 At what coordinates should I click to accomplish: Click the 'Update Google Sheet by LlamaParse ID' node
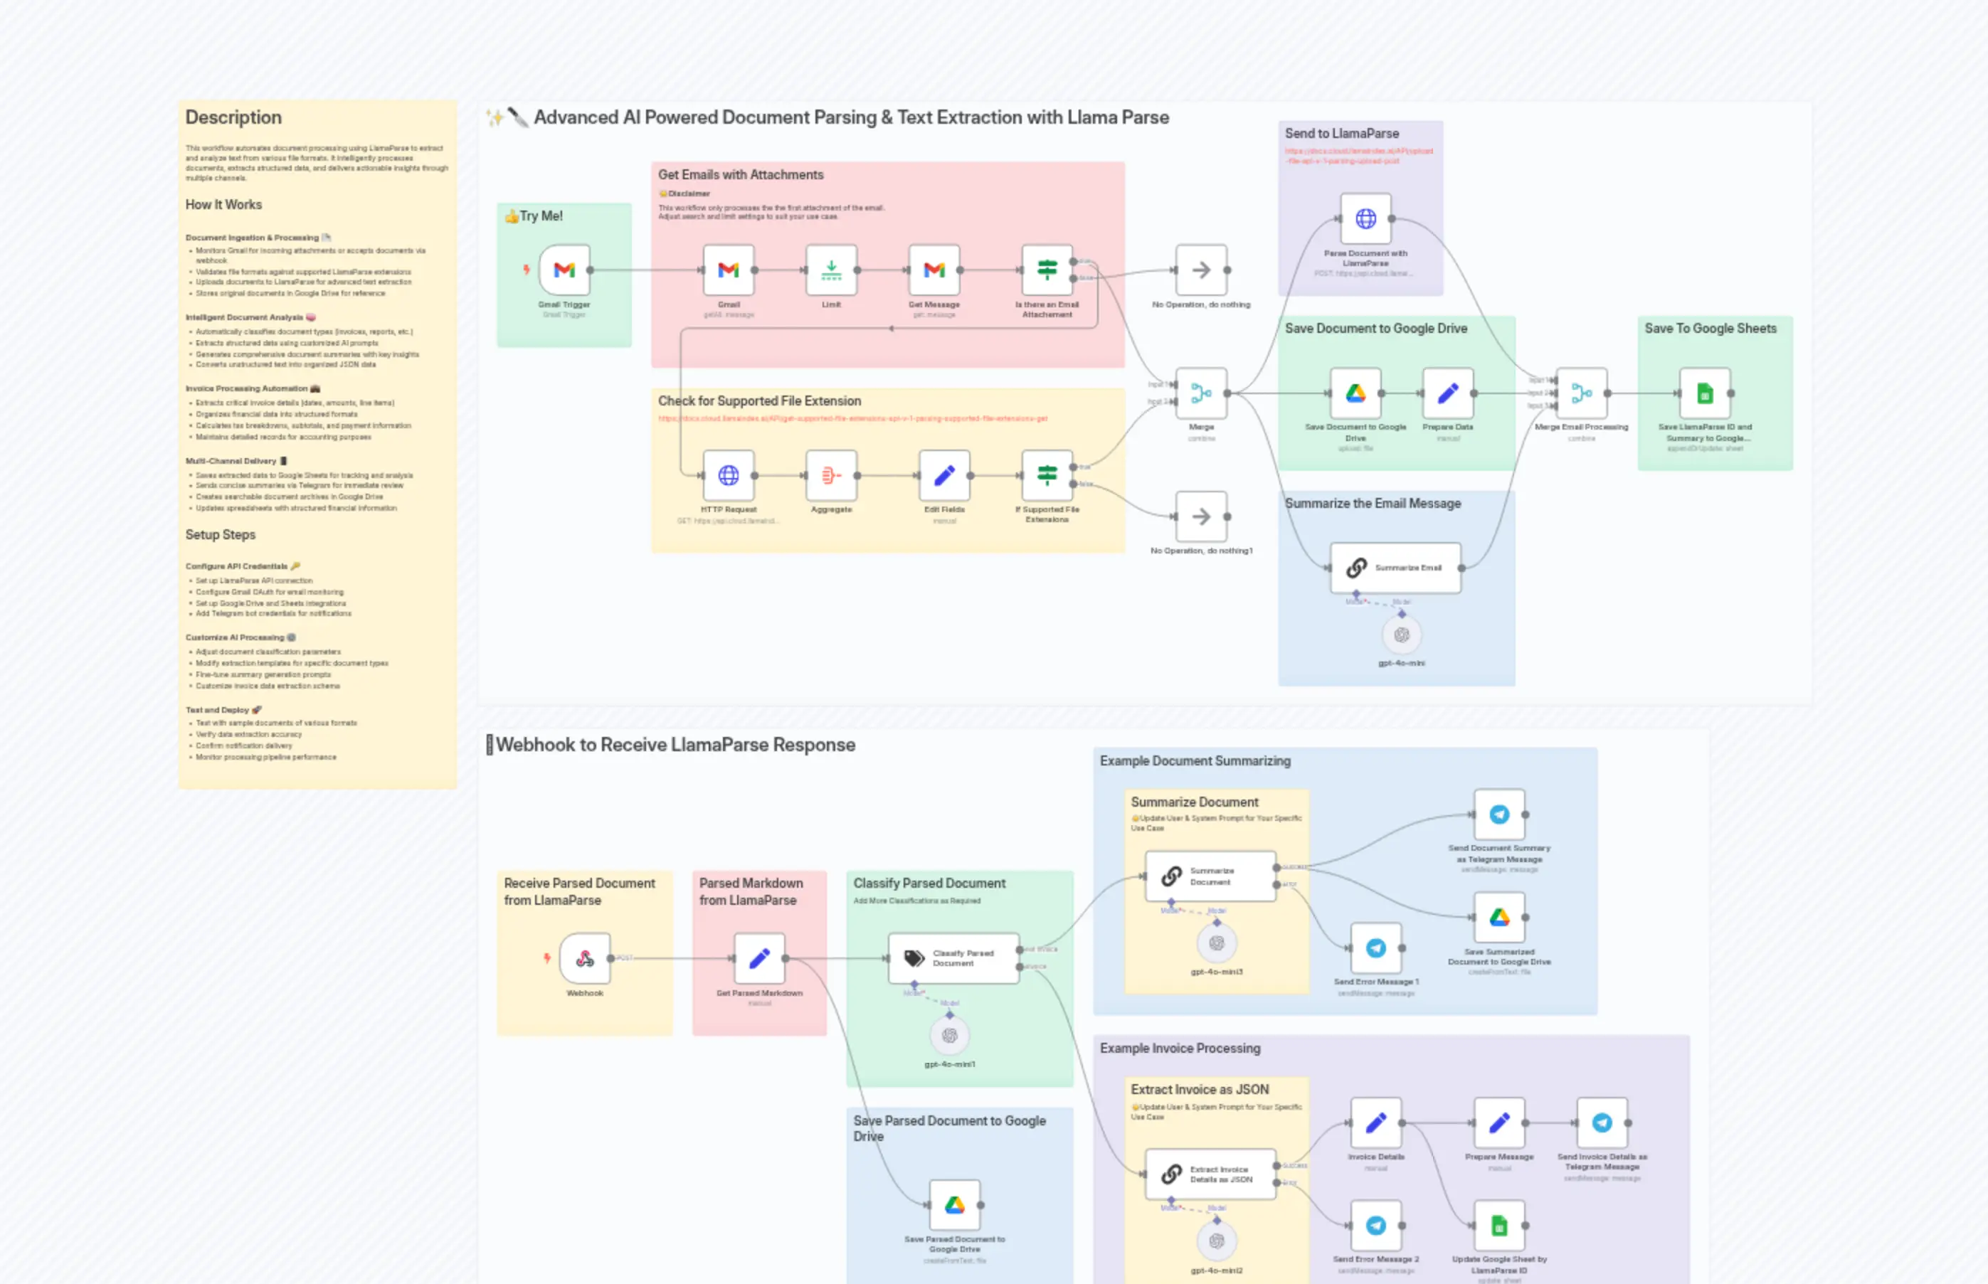tap(1499, 1226)
